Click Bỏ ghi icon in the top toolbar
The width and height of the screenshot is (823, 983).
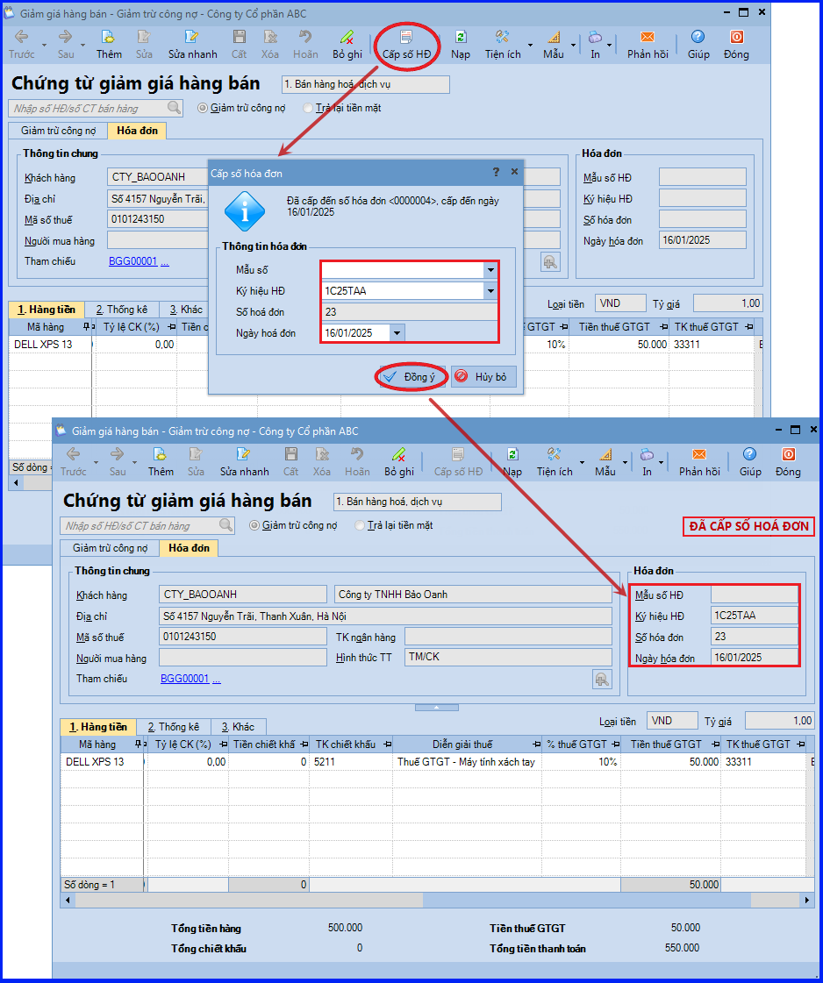tap(347, 45)
